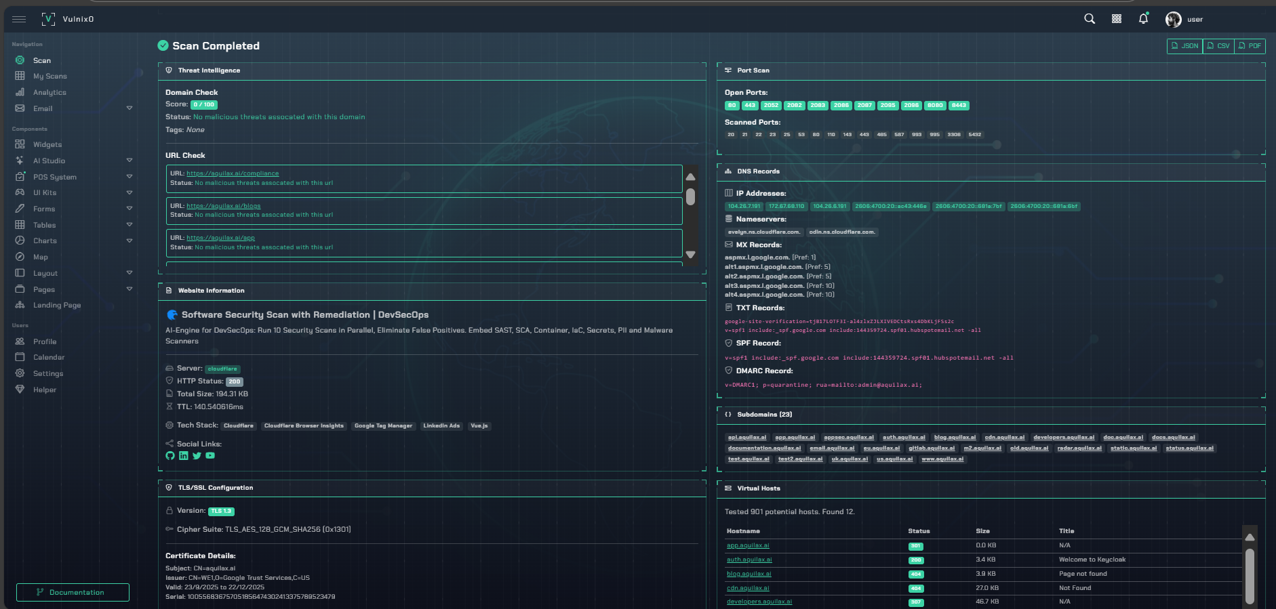Open notifications bell icon
Viewport: 1276px width, 609px height.
1143,19
